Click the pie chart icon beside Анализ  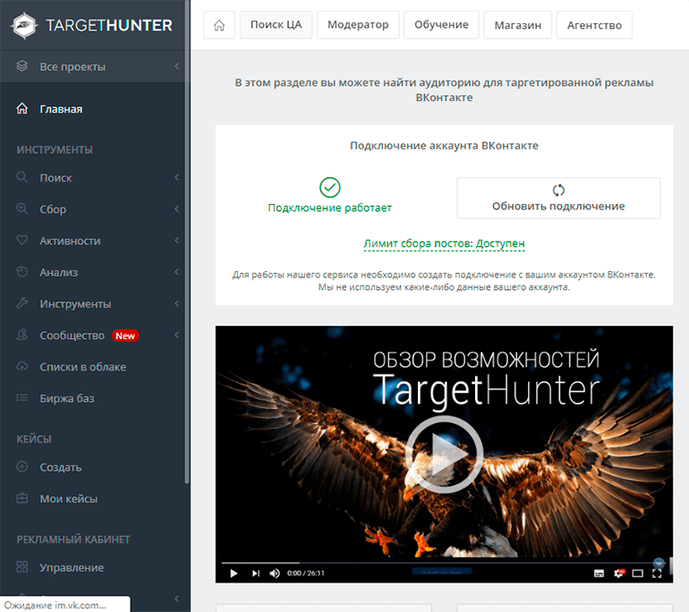22,272
